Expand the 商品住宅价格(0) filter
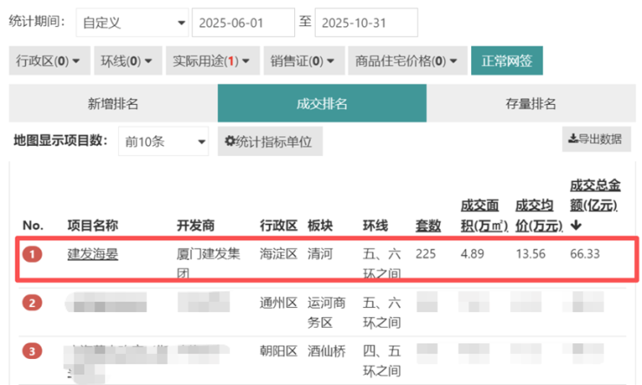 [406, 61]
